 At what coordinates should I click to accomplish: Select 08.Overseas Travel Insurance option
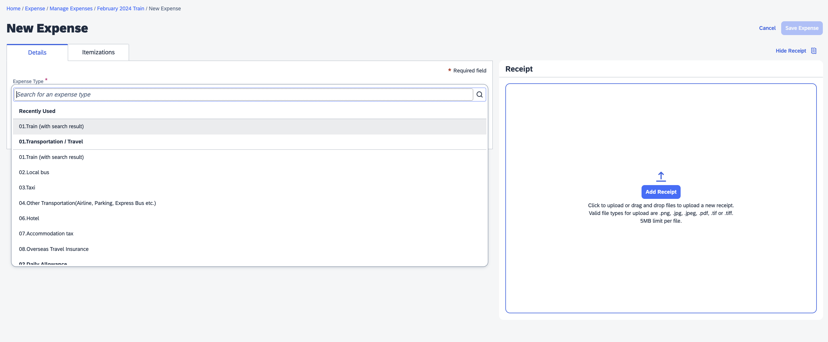click(x=54, y=249)
